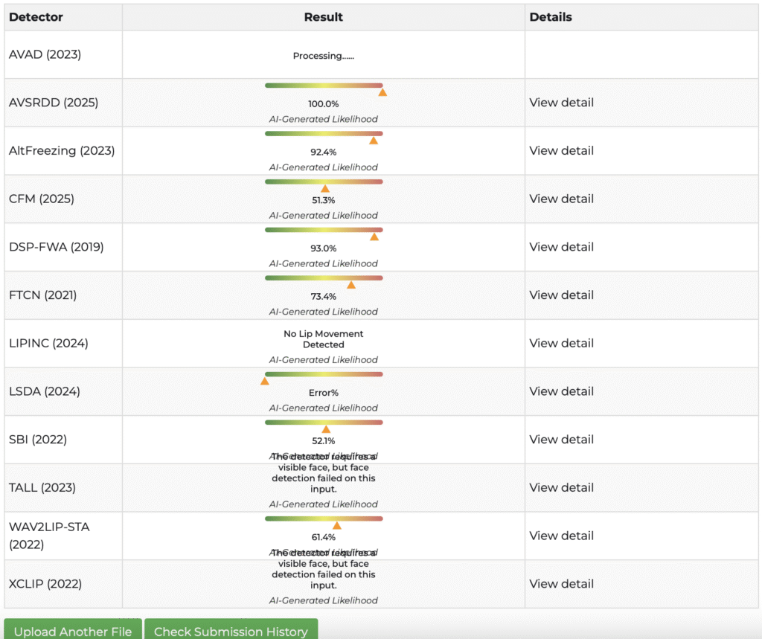Click the LSDA orange triangle marker
This screenshot has width=762, height=639.
point(264,381)
